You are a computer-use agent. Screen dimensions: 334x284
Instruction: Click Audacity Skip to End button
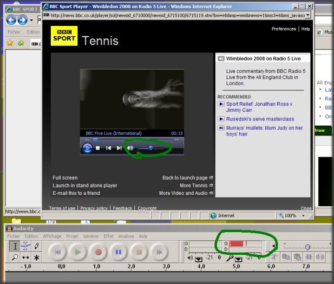[159, 252]
